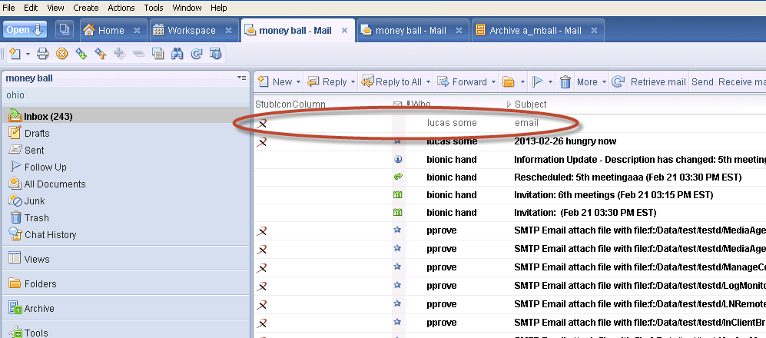The height and width of the screenshot is (338, 766).
Task: Close the Archive a_mball - Mail tab
Action: 594,30
